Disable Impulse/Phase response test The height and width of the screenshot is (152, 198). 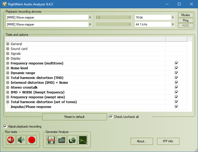coord(176,107)
